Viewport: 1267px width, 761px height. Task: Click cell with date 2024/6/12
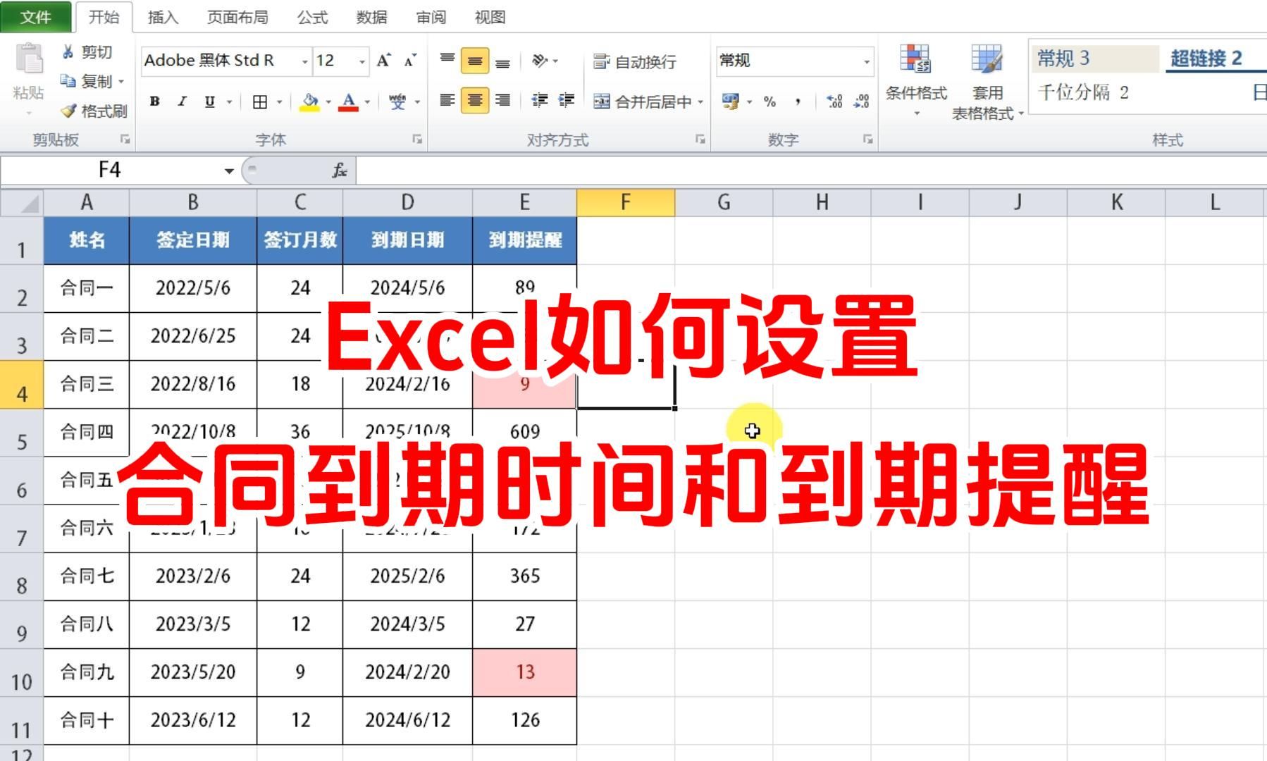[407, 720]
